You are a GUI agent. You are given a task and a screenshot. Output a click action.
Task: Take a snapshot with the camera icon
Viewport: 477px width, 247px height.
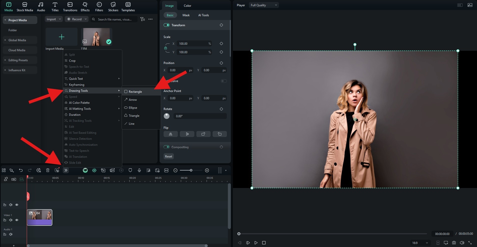[454, 243]
